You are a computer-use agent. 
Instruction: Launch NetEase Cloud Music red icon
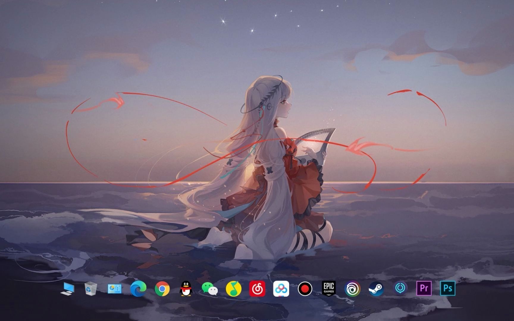(257, 289)
